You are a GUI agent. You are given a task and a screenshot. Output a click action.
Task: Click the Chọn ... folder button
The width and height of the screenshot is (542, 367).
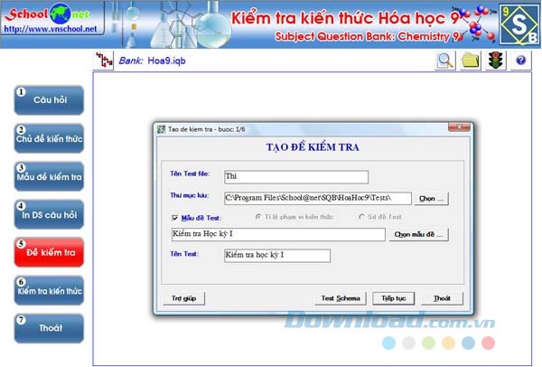(432, 199)
